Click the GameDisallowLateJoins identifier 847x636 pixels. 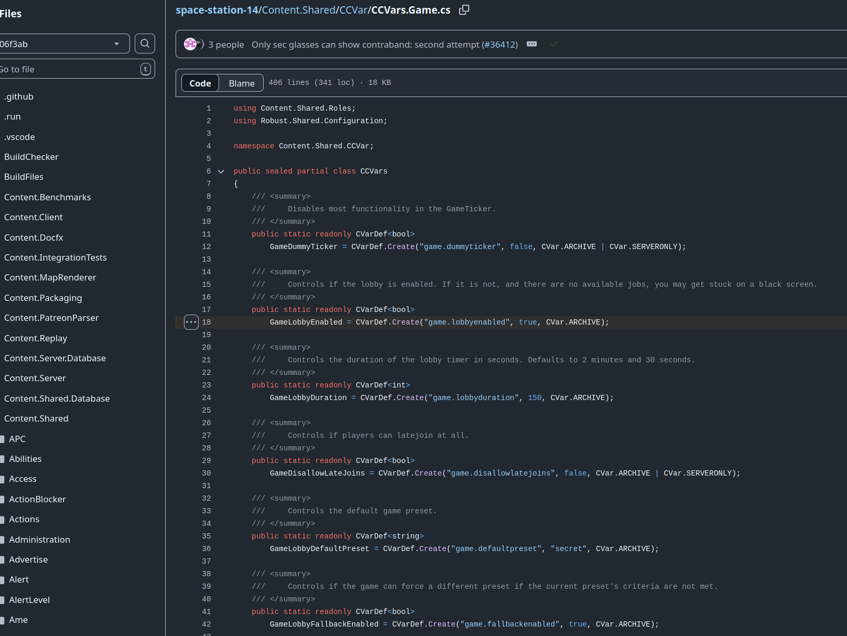317,473
